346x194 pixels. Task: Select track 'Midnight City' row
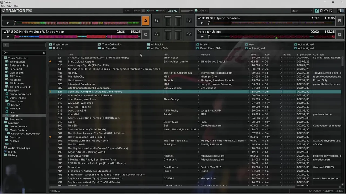pyautogui.click(x=195, y=77)
